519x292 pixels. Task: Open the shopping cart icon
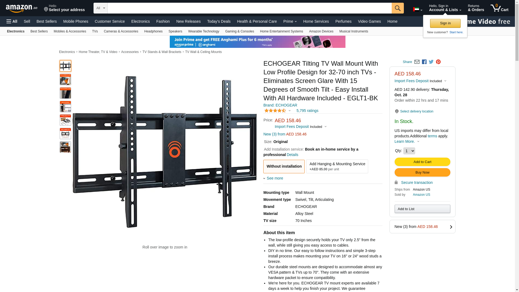point(500,8)
